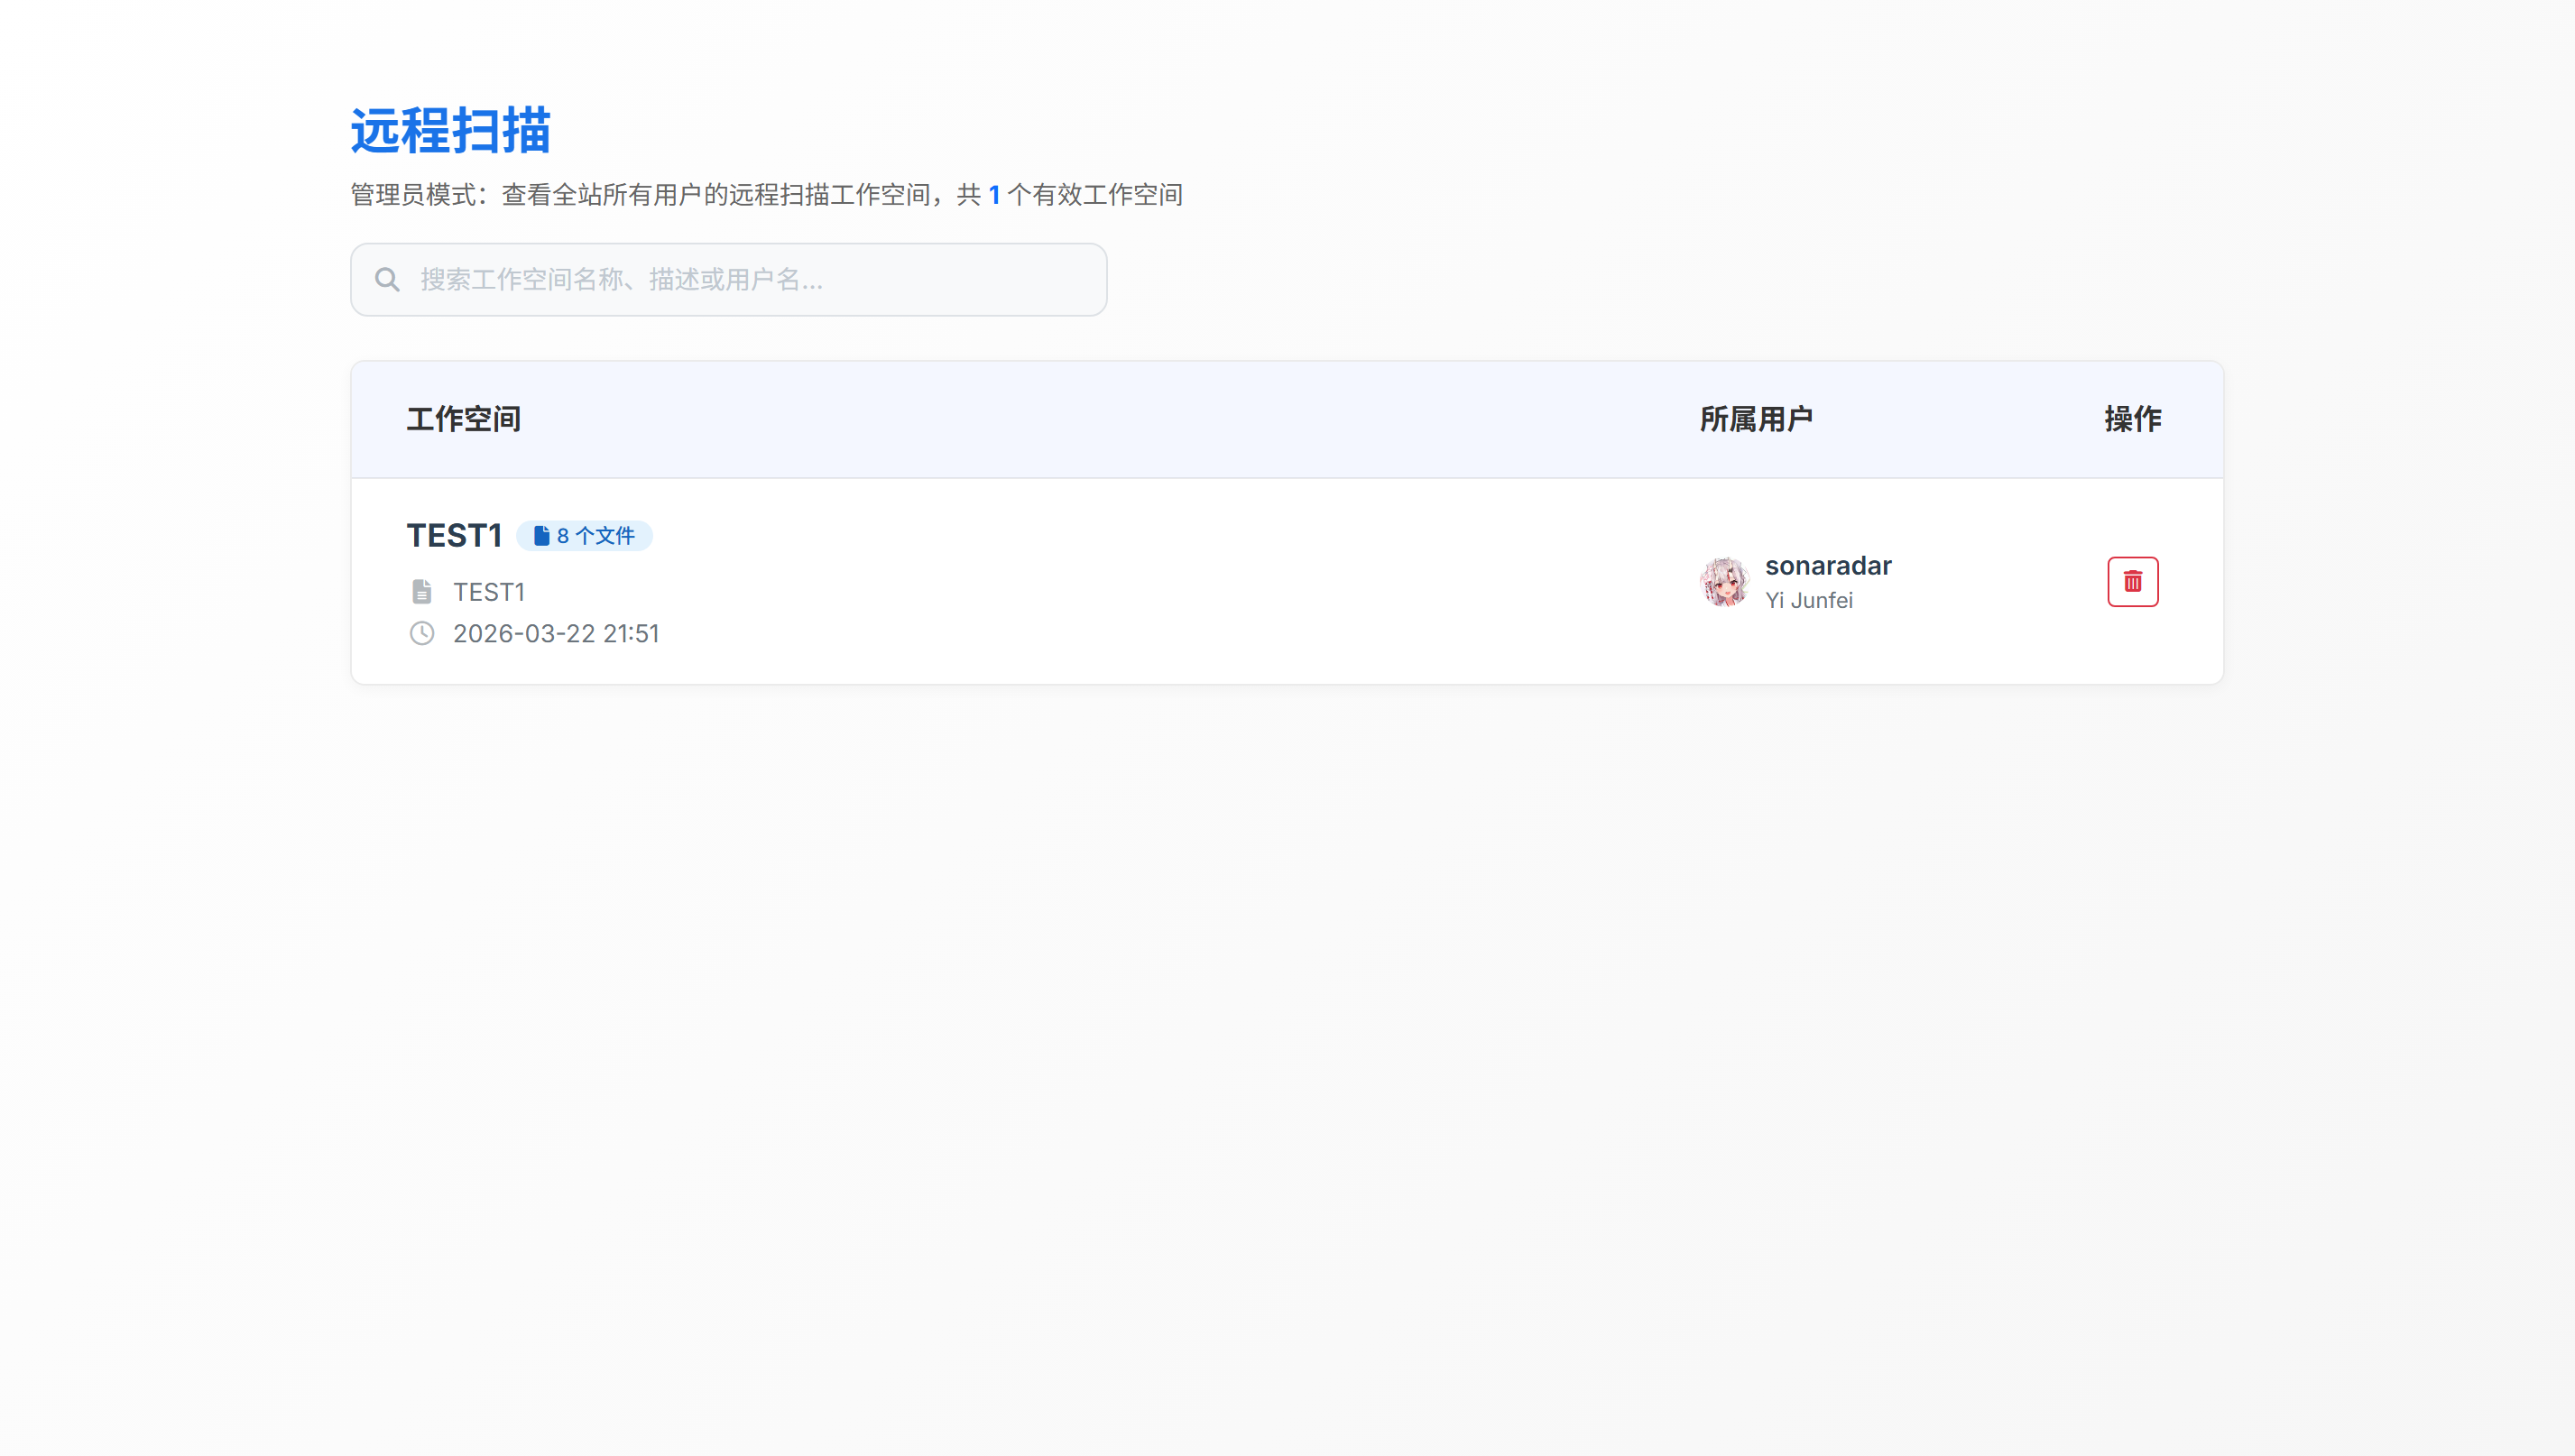Click the display name Yi Junfei

(x=1808, y=600)
